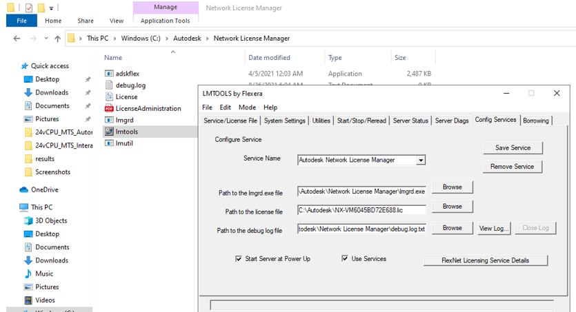576x312 pixels.
Task: Open 3D Objects folder in sidebar
Action: [51, 220]
